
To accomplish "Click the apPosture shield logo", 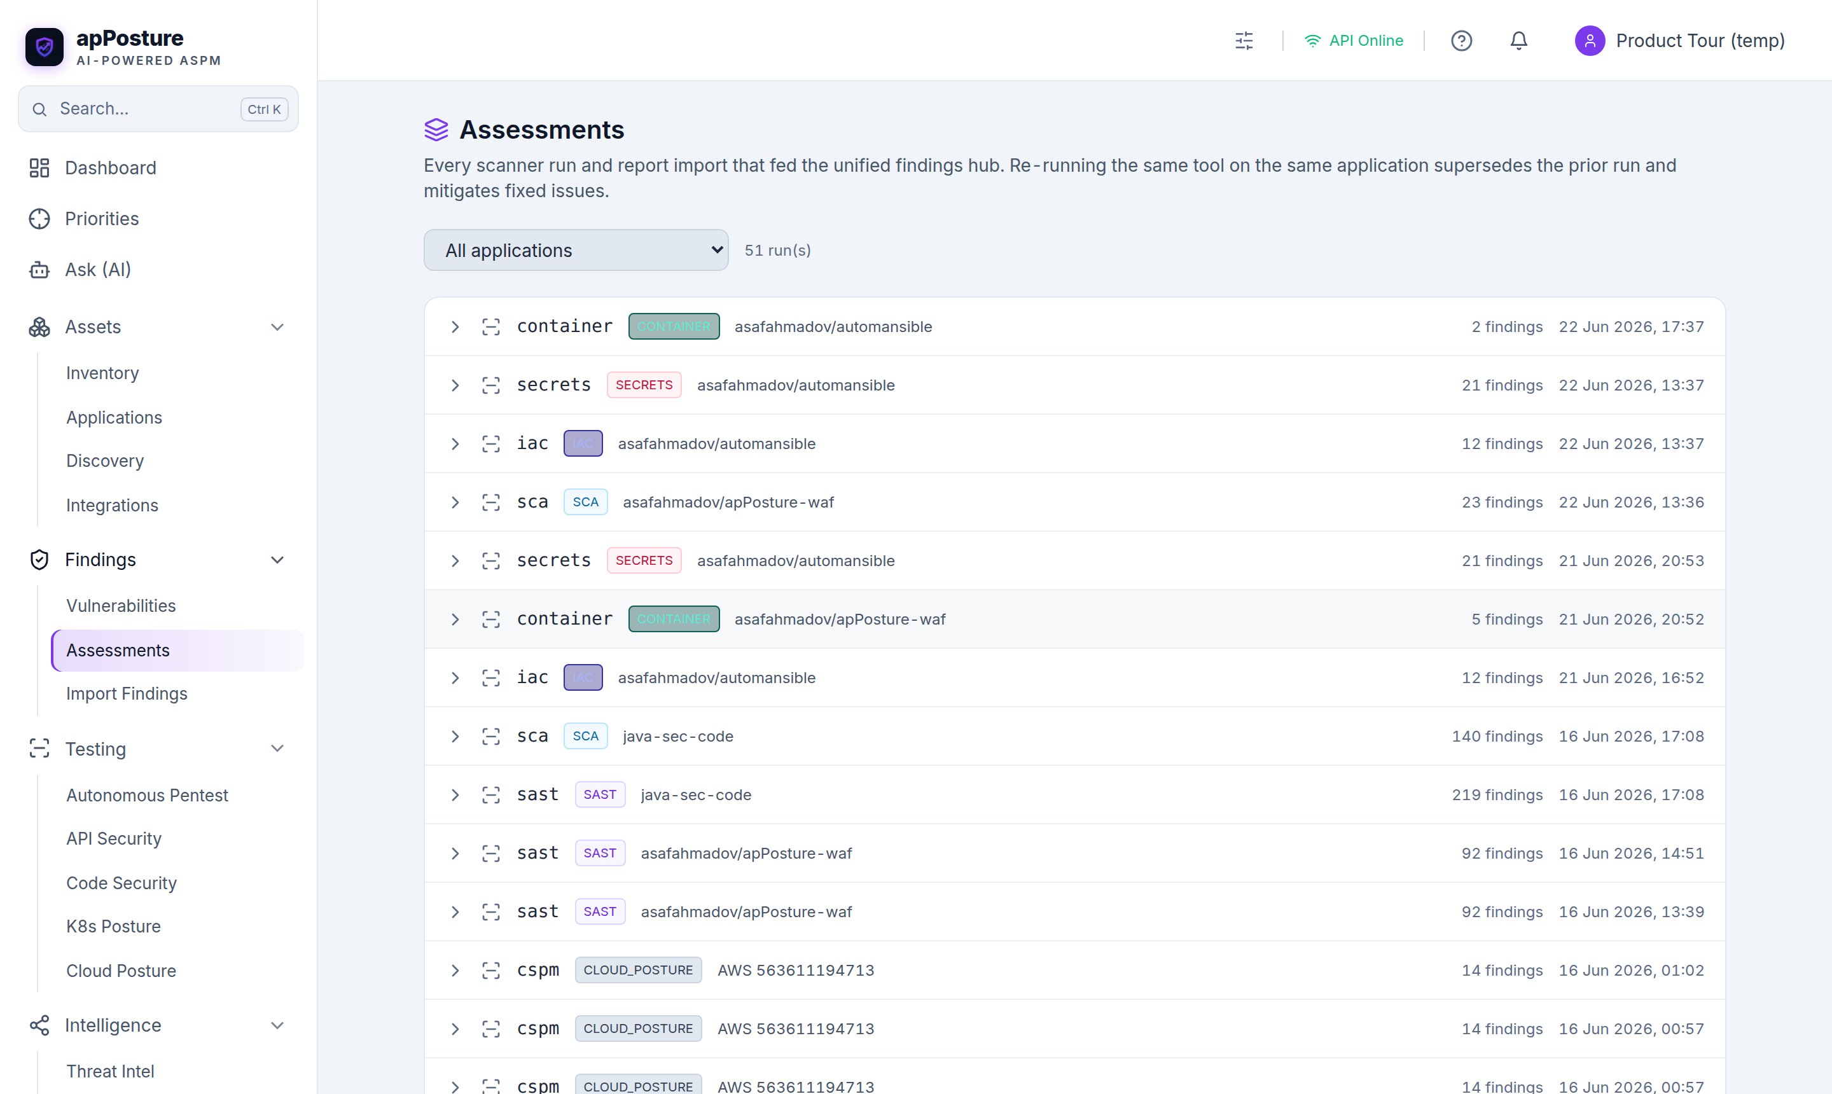I will pos(45,47).
